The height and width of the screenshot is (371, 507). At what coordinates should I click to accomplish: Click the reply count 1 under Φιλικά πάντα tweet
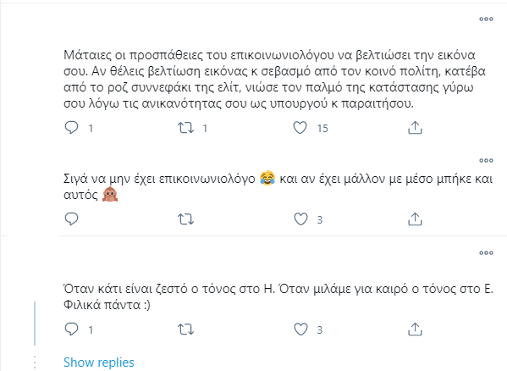[x=91, y=330]
